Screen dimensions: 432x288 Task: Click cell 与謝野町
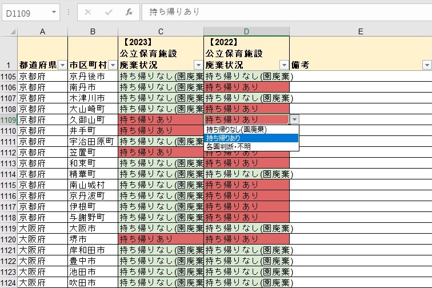(93, 218)
